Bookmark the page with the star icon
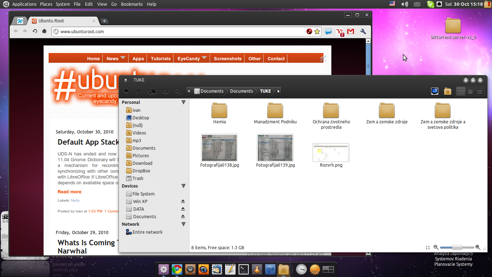 pyautogui.click(x=317, y=31)
